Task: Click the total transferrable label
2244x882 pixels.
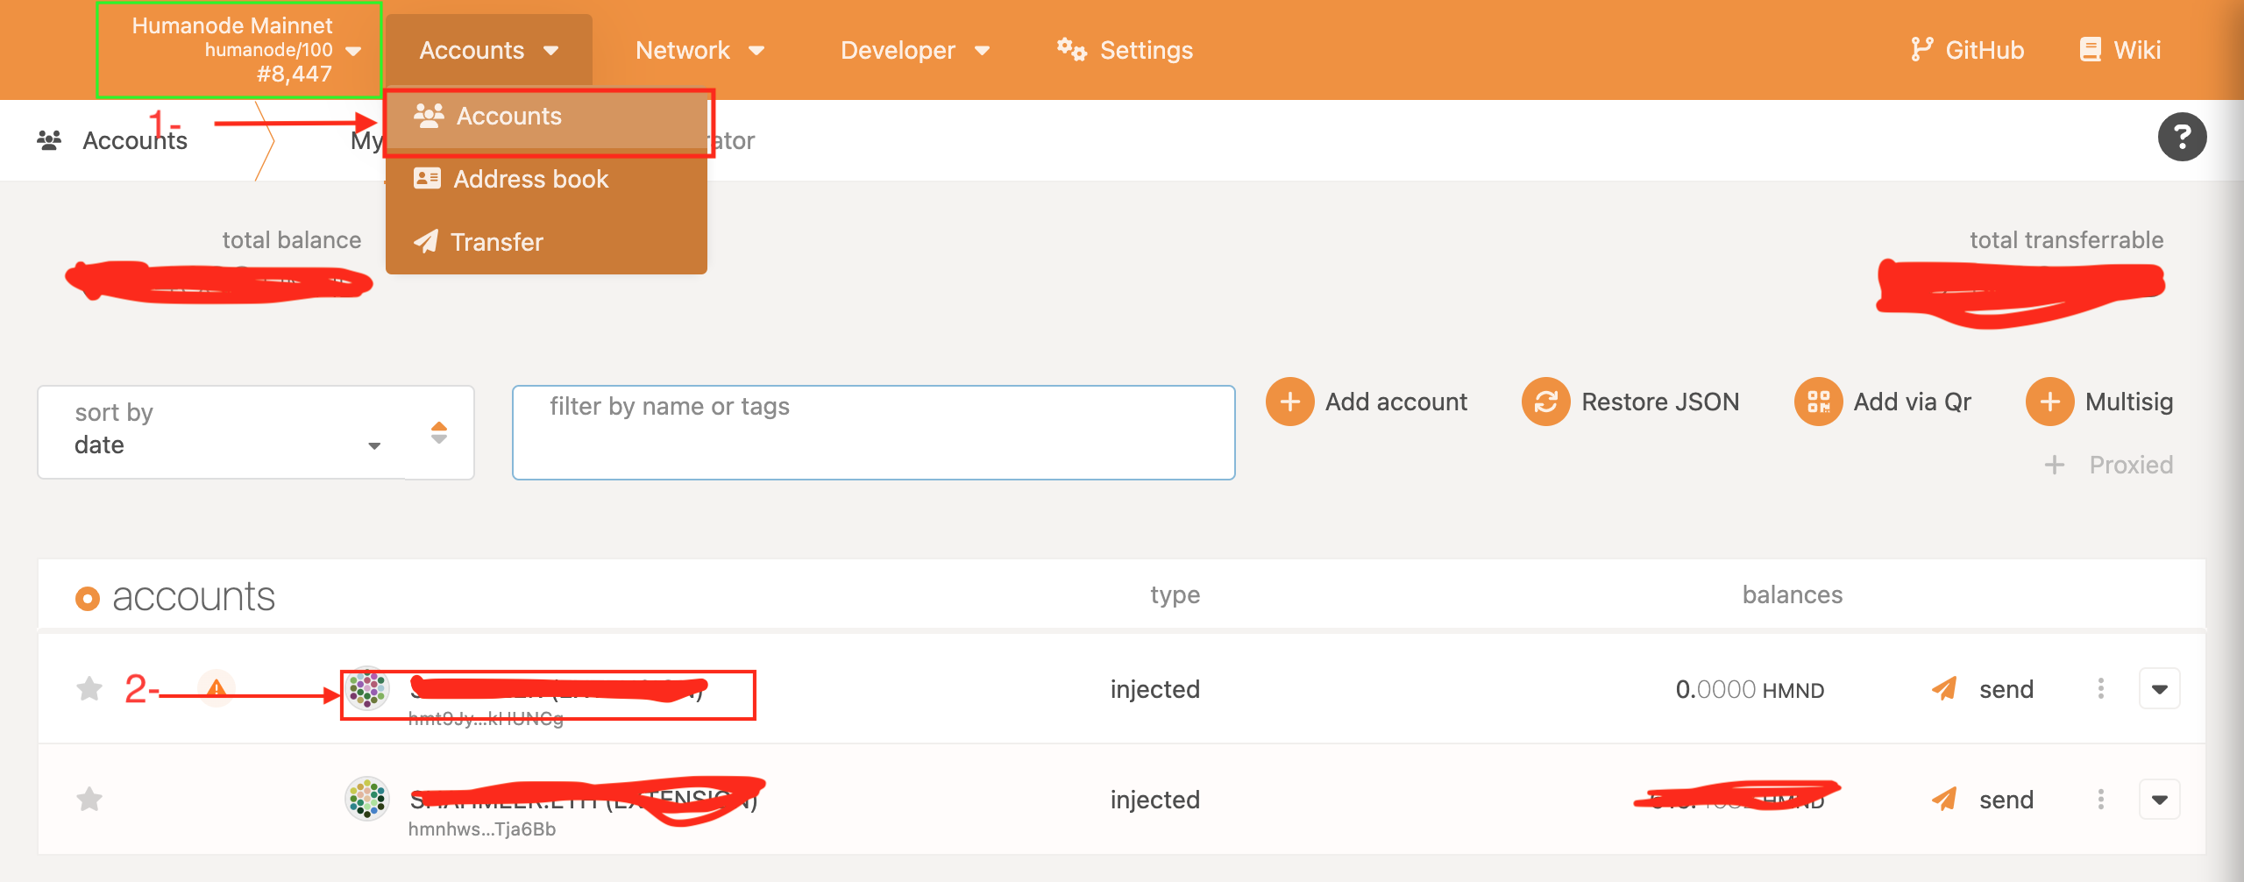Action: [2067, 240]
